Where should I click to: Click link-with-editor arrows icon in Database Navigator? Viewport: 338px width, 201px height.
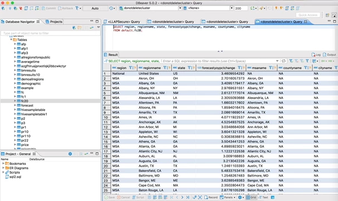tap(92, 28)
